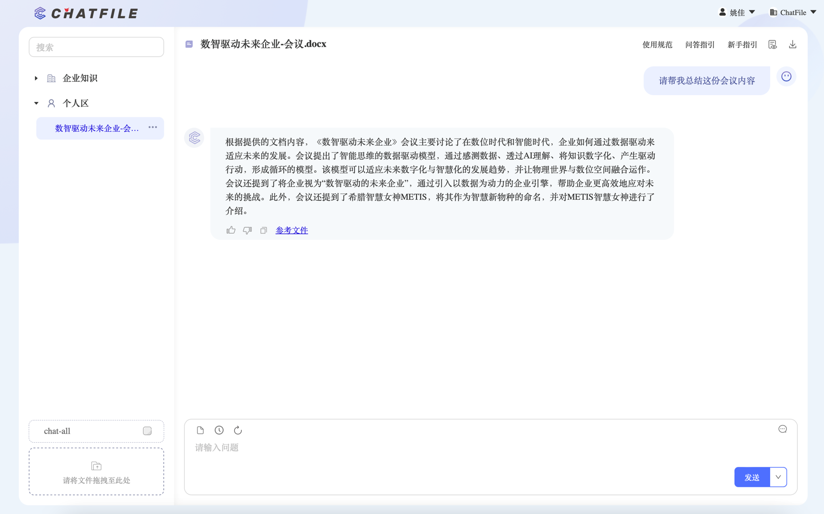Open chat history clock icon
The image size is (824, 514).
tap(219, 430)
